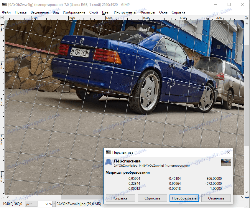Open the px units dropdown
The height and width of the screenshot is (208, 250).
pos(31,204)
